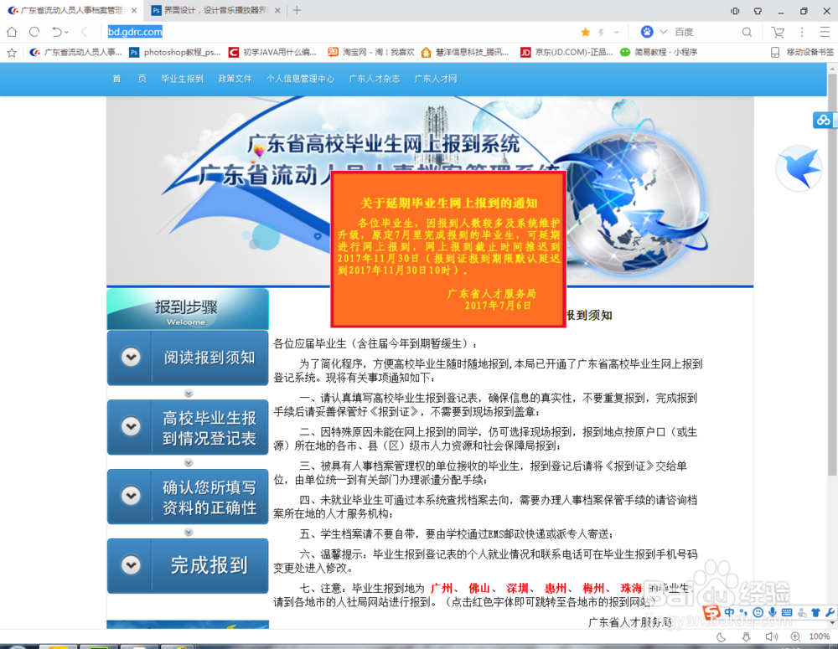Open the Sogou wrench settings icon
Viewport: 838px width, 649px height.
tap(830, 612)
